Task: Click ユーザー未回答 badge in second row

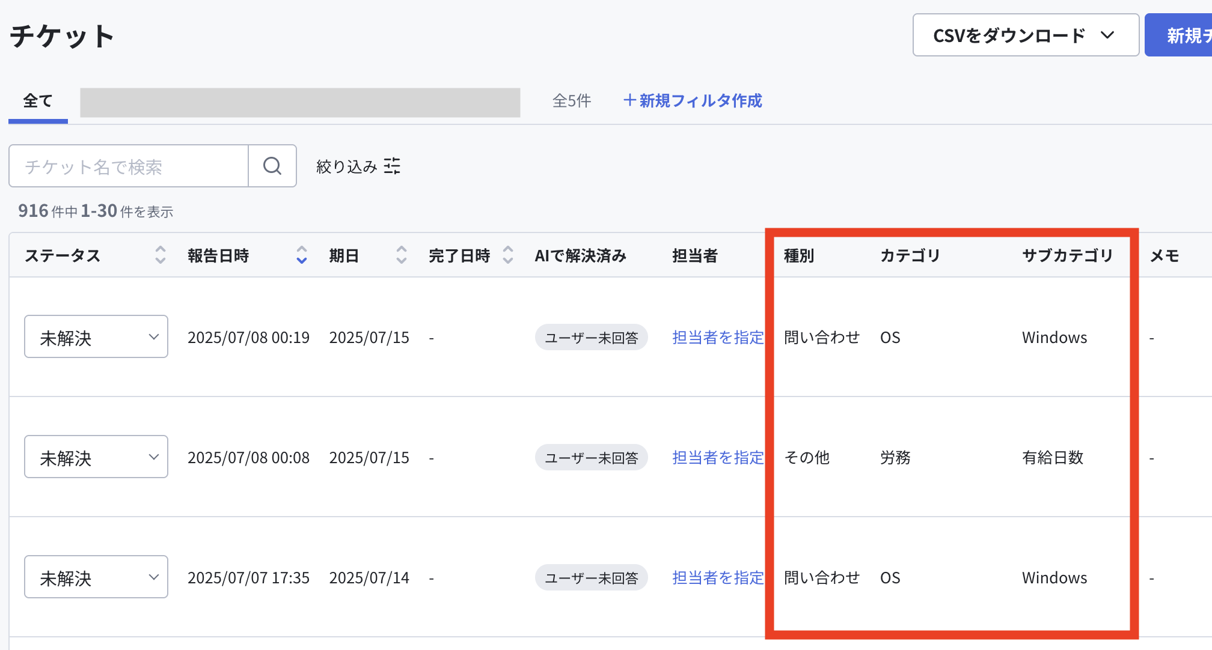Action: [592, 458]
